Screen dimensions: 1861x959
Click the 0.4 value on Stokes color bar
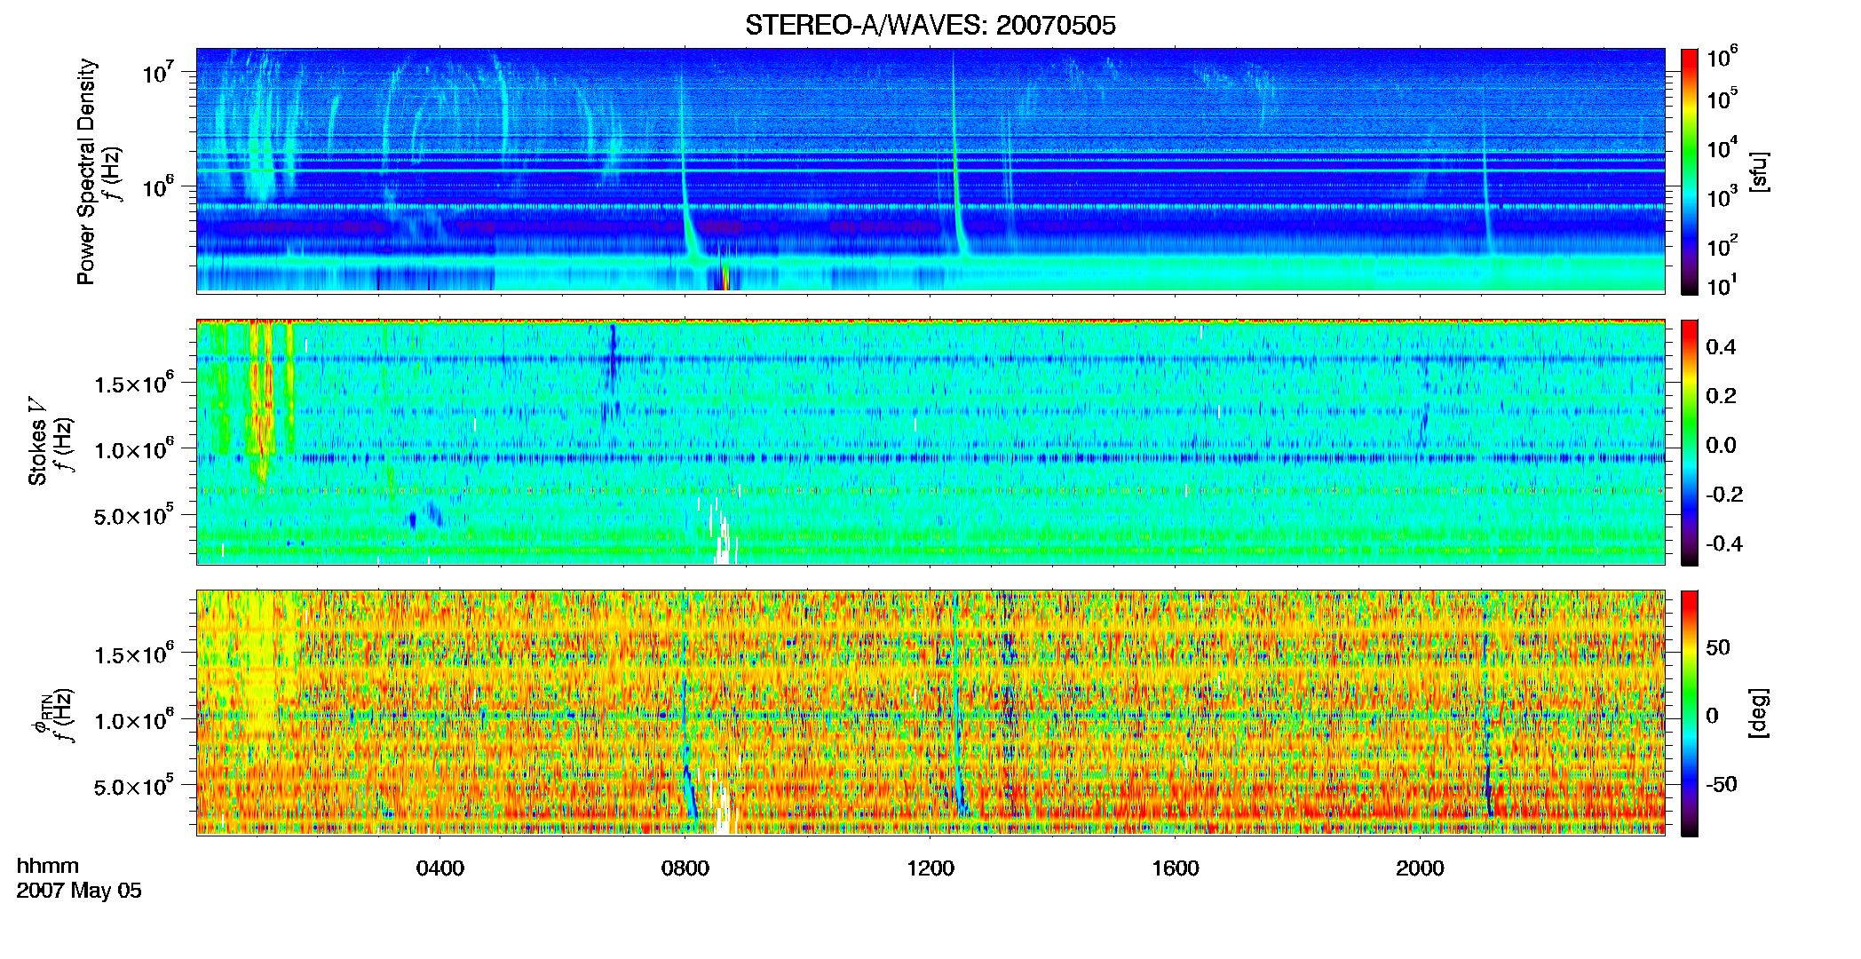pos(1721,347)
